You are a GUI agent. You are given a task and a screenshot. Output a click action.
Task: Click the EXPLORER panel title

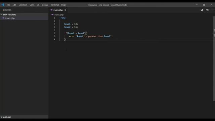(x=7, y=10)
